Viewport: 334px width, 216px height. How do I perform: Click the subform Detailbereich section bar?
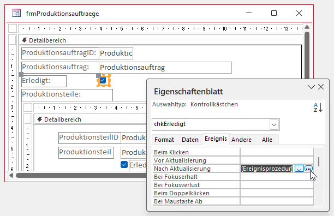coord(90,119)
